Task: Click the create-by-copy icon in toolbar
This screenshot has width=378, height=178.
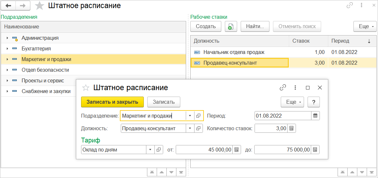Action: 231,26
